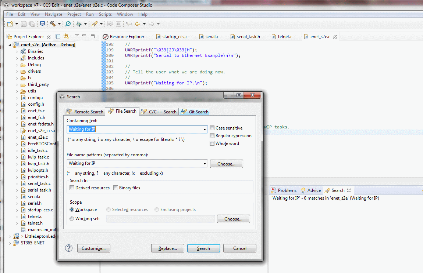The width and height of the screenshot is (423, 273).
Task: Click the Build hammer icon
Action: (x=53, y=24)
